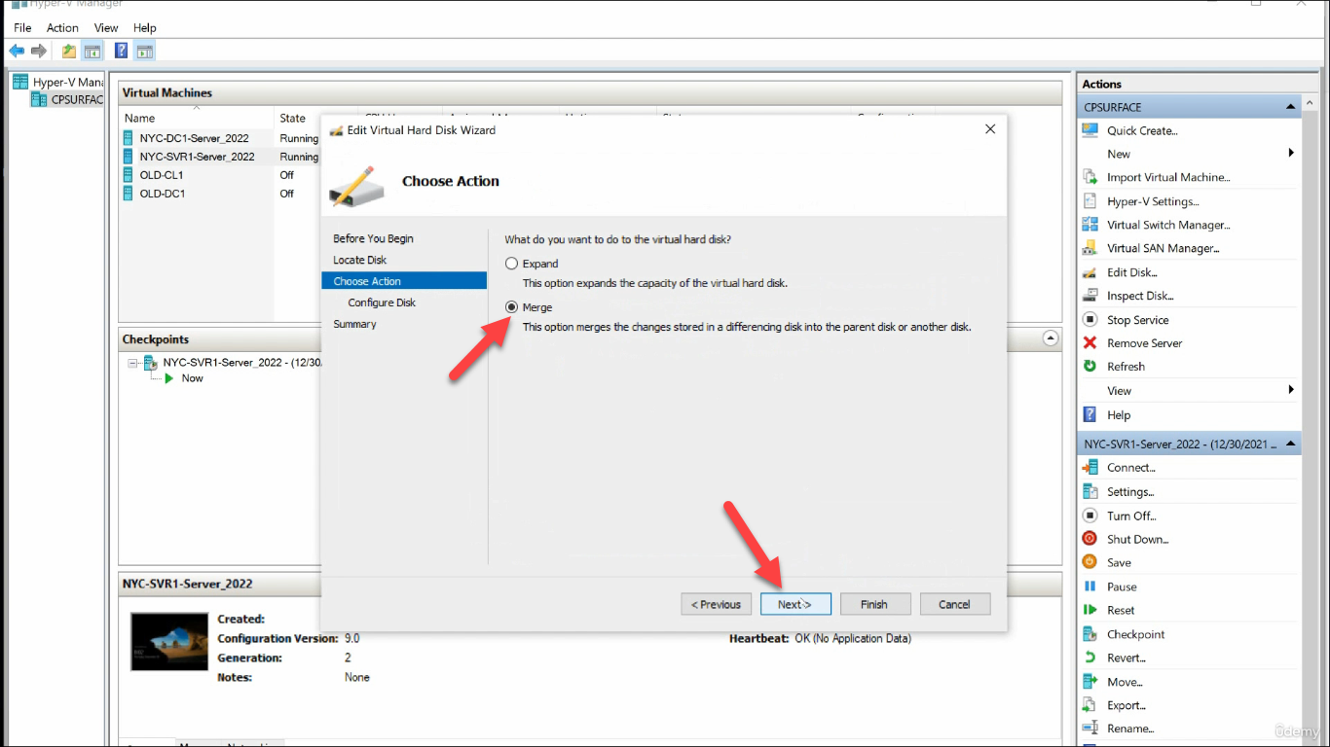Click the Previous button in wizard
The image size is (1330, 747).
tap(717, 604)
